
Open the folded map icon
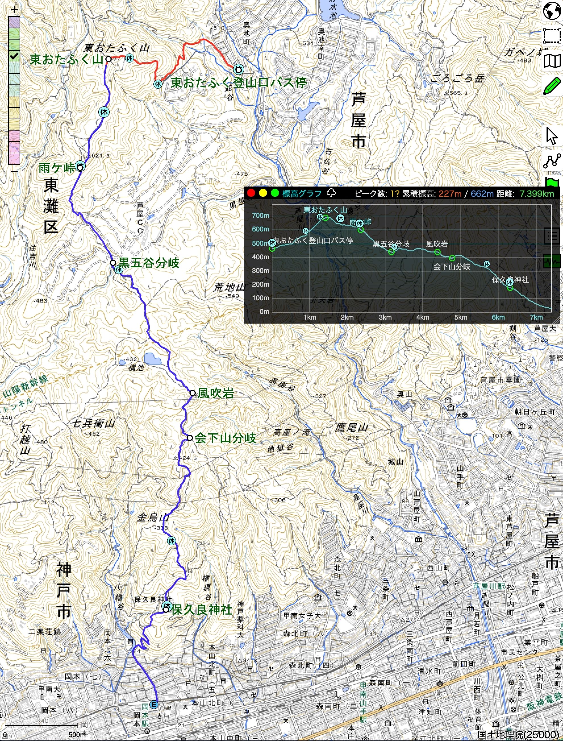(552, 61)
